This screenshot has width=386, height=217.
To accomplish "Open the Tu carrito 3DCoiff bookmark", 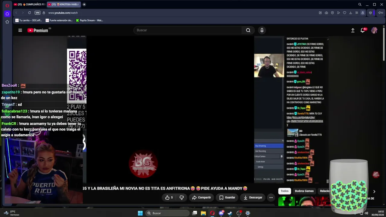I will pyautogui.click(x=29, y=20).
